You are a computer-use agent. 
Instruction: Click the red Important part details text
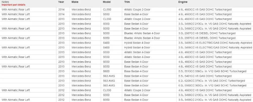tap(13, 5)
